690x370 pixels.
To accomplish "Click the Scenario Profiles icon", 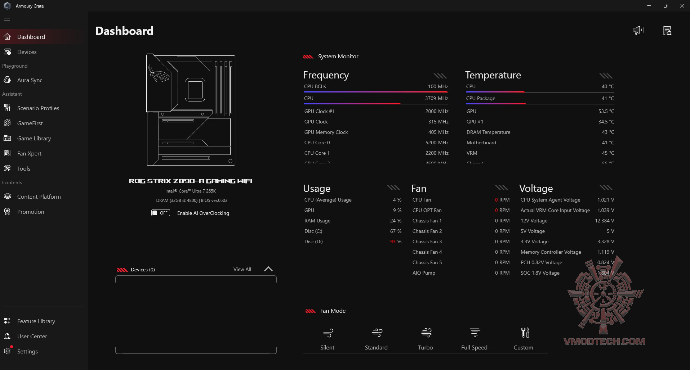I will (x=7, y=108).
